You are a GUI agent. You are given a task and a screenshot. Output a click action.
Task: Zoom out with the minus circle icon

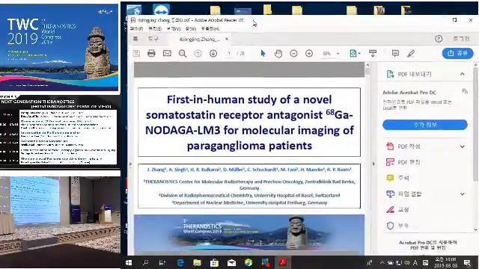click(293, 54)
